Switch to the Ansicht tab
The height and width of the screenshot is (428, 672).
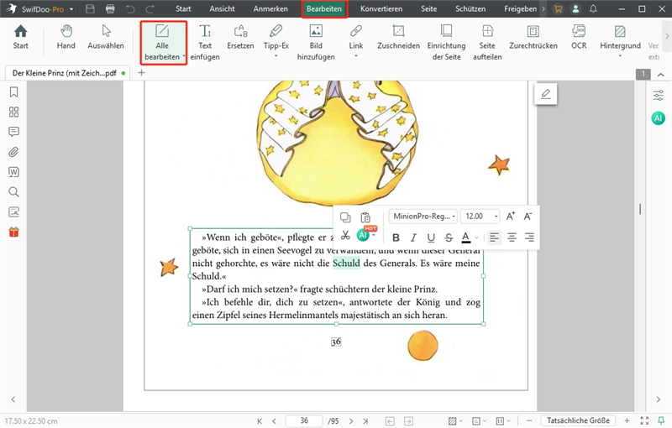tap(222, 8)
